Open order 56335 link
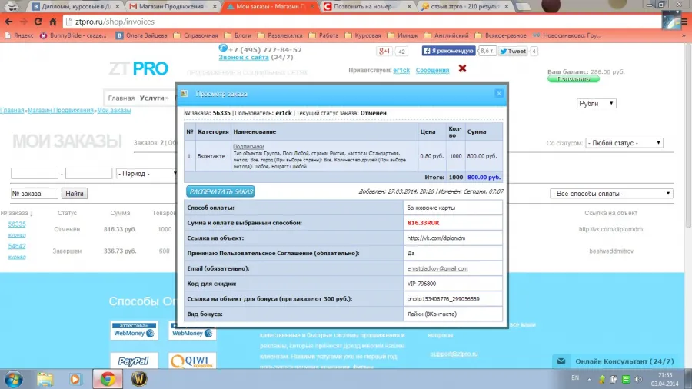This screenshot has height=389, width=692. [17, 224]
